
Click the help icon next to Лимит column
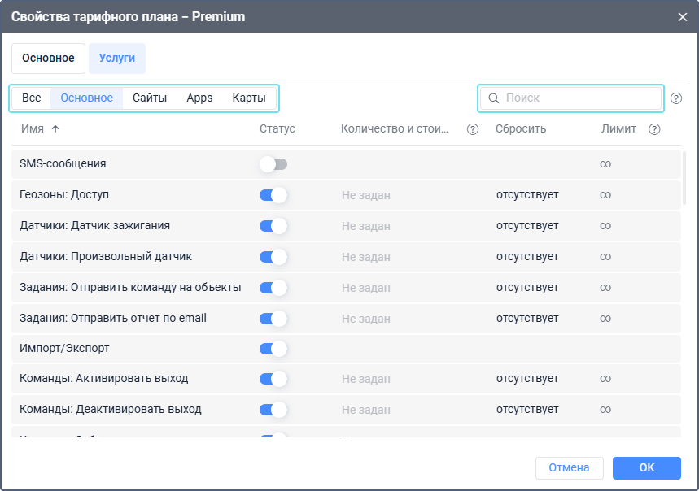coord(654,129)
